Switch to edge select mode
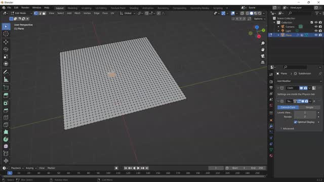This screenshot has height=182, width=324. (40, 13)
